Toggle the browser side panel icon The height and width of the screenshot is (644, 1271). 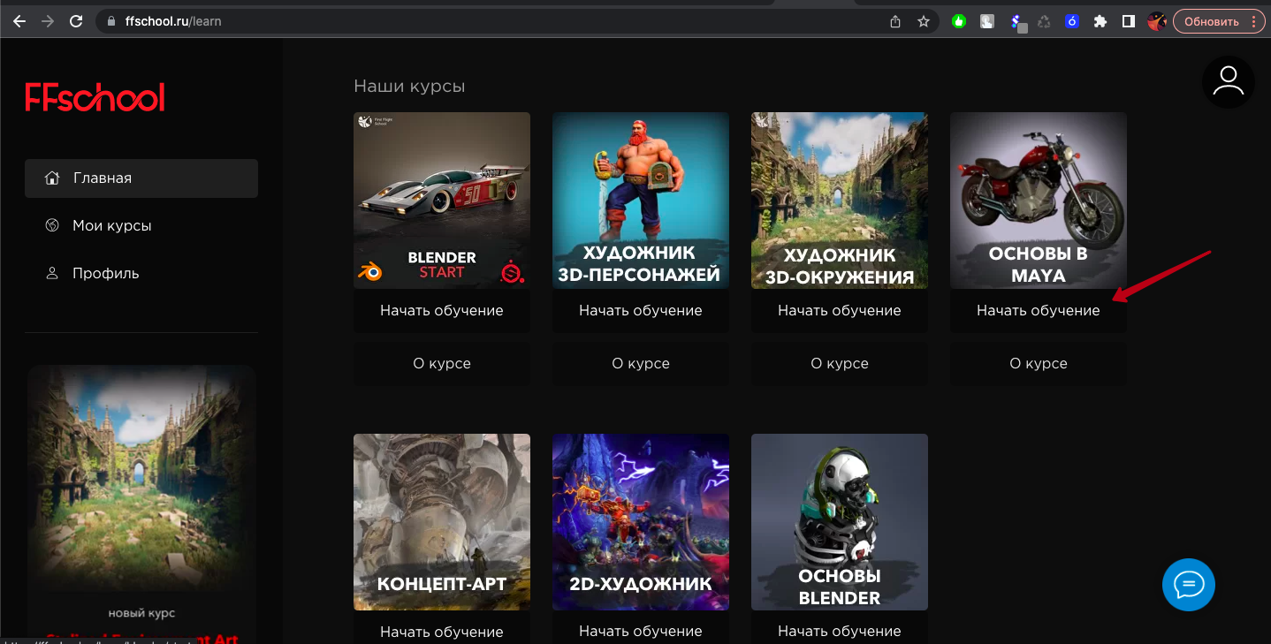click(1129, 21)
